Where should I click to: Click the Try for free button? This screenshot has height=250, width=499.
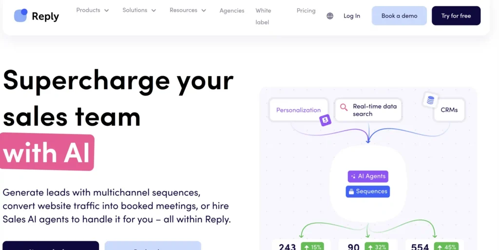(456, 16)
